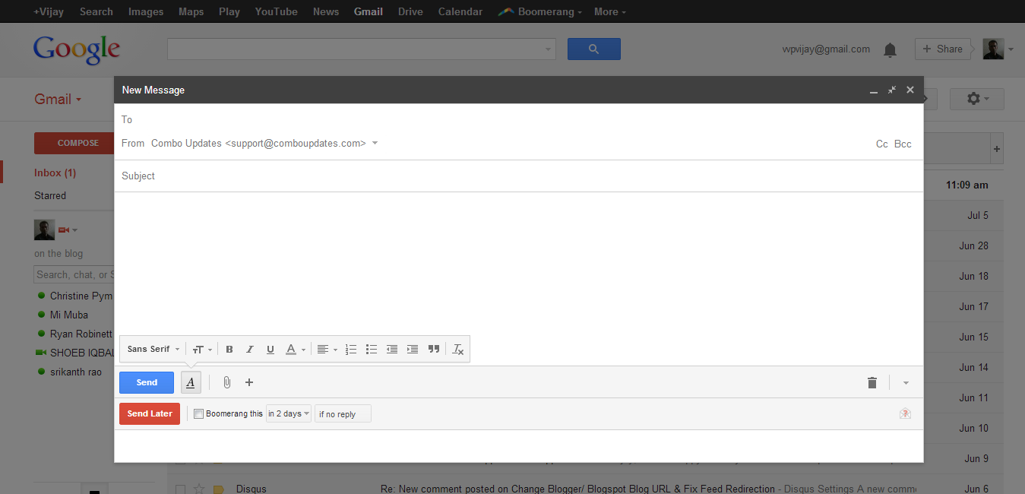Click the To recipient field
The height and width of the screenshot is (494, 1025).
coord(518,119)
